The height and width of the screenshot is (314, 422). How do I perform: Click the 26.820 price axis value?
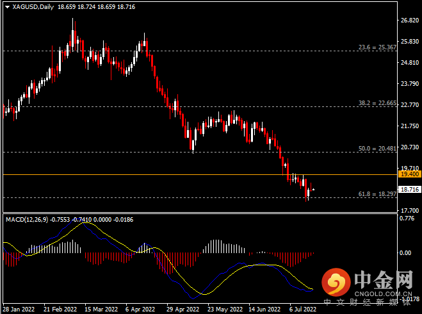click(410, 21)
